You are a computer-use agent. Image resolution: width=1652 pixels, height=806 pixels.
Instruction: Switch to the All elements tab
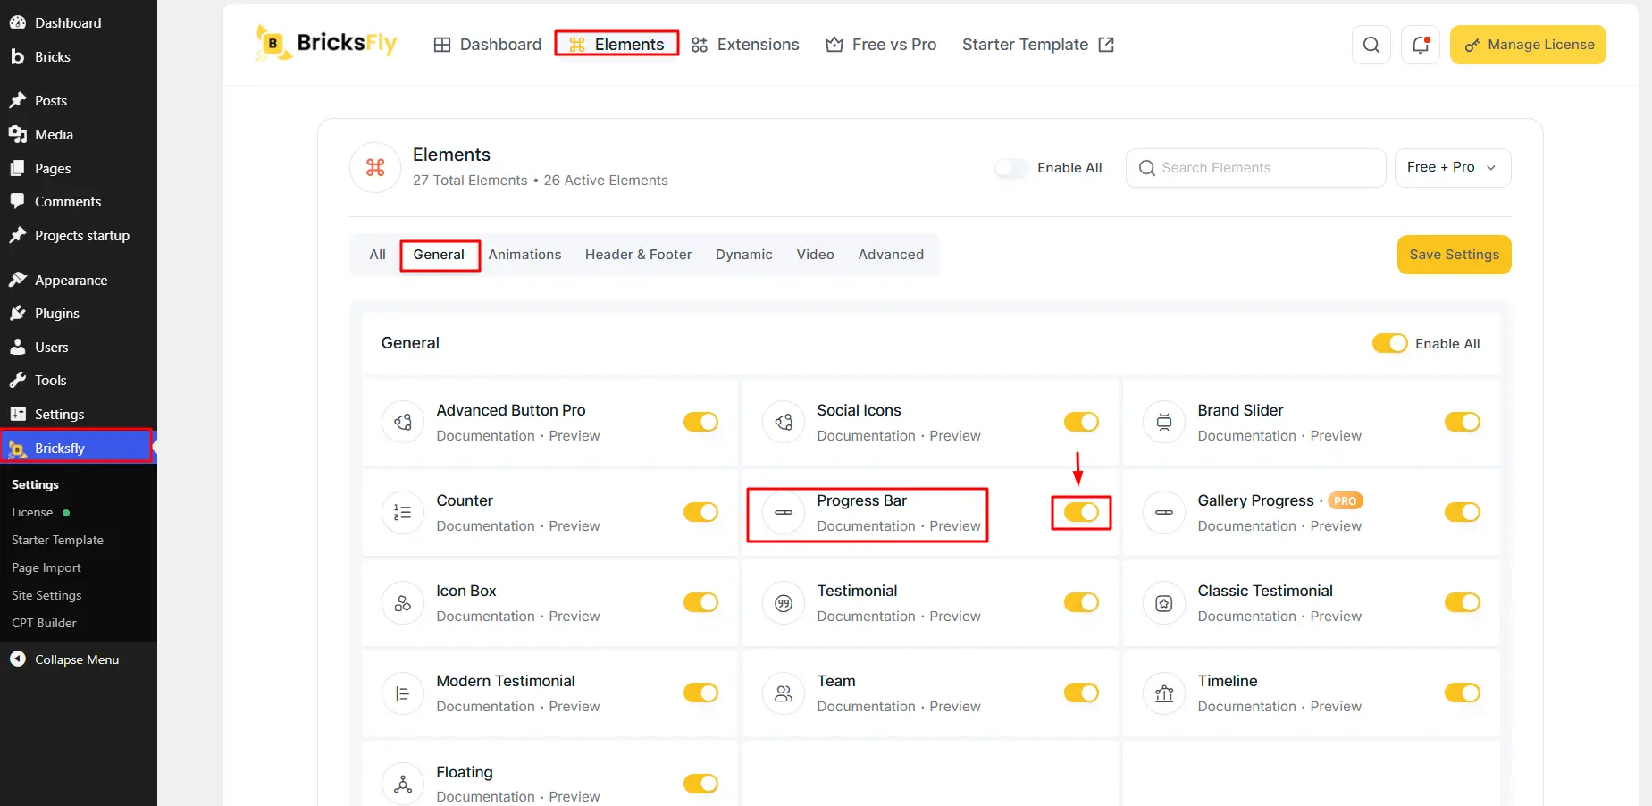(x=378, y=255)
